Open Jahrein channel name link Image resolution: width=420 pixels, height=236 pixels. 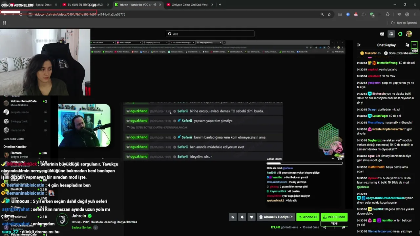79,216
